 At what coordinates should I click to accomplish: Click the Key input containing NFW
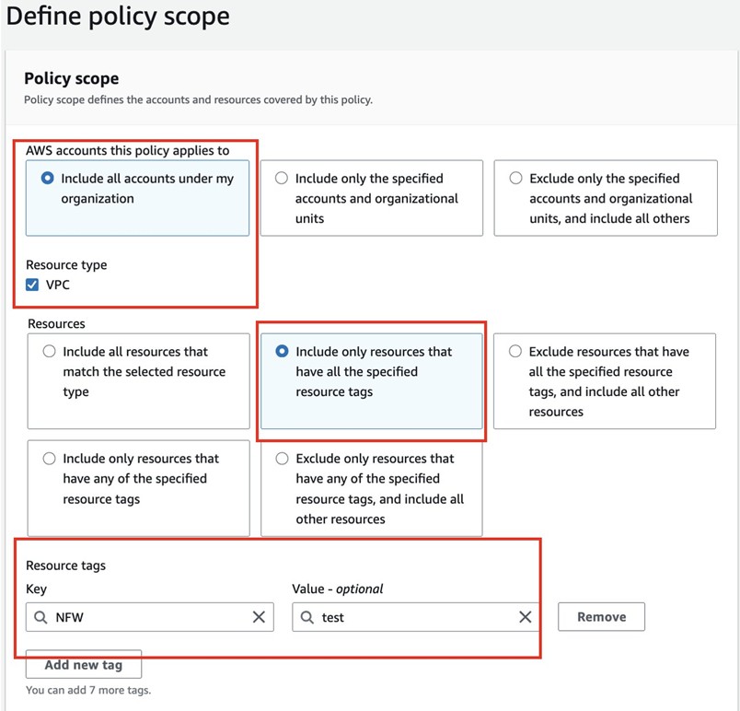(147, 617)
